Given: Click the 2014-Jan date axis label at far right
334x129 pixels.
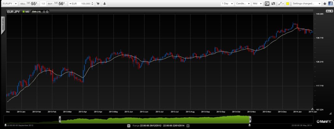Looking at the screenshot, I should [313, 111].
